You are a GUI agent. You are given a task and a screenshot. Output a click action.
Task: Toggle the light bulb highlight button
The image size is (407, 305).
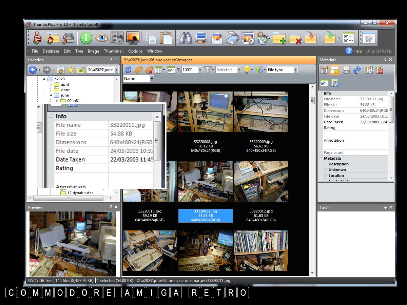coord(247,70)
